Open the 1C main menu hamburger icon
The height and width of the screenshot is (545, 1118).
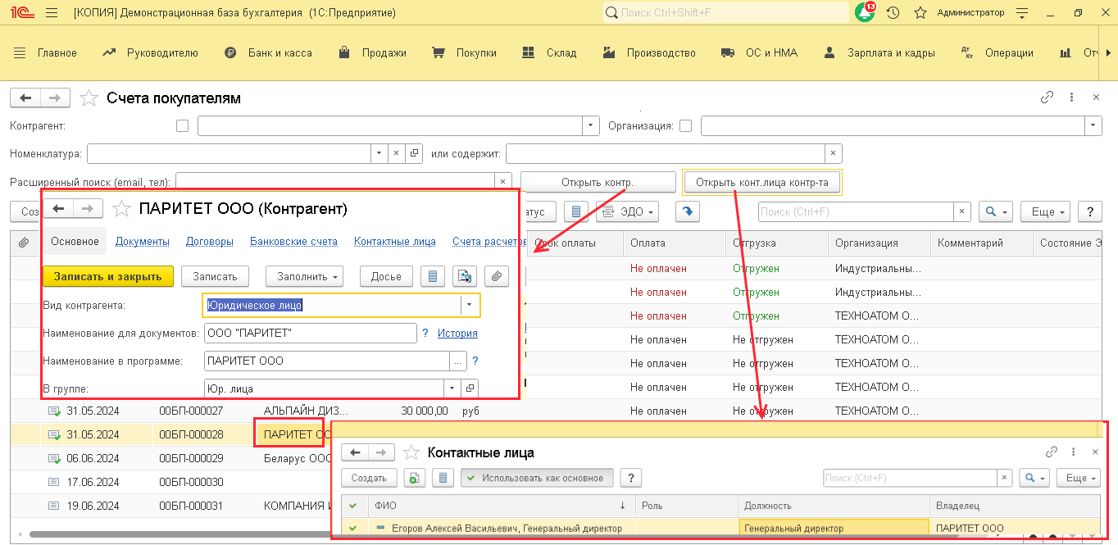(52, 13)
